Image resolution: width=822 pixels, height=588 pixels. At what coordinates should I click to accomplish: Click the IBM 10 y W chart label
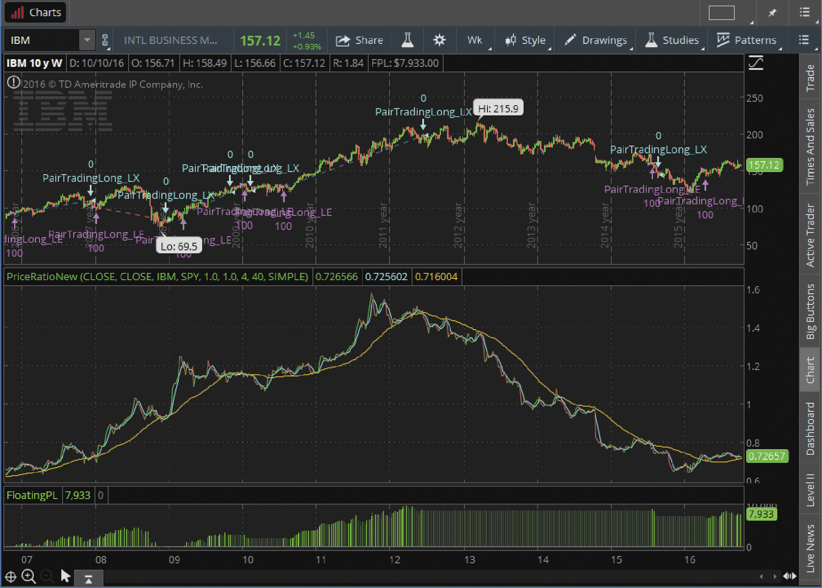(x=34, y=63)
